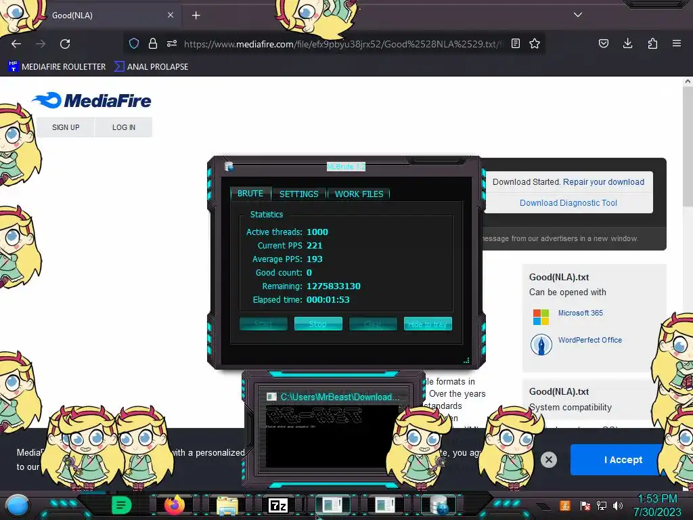
Task: Bookmark this page with the star icon
Action: [x=535, y=43]
